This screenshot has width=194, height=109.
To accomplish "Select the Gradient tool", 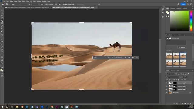I will pyautogui.click(x=2, y=42).
